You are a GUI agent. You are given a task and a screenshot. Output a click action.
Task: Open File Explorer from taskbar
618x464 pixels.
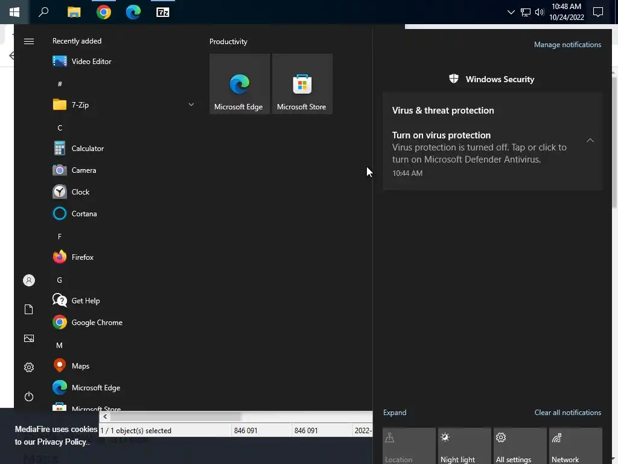(x=74, y=12)
